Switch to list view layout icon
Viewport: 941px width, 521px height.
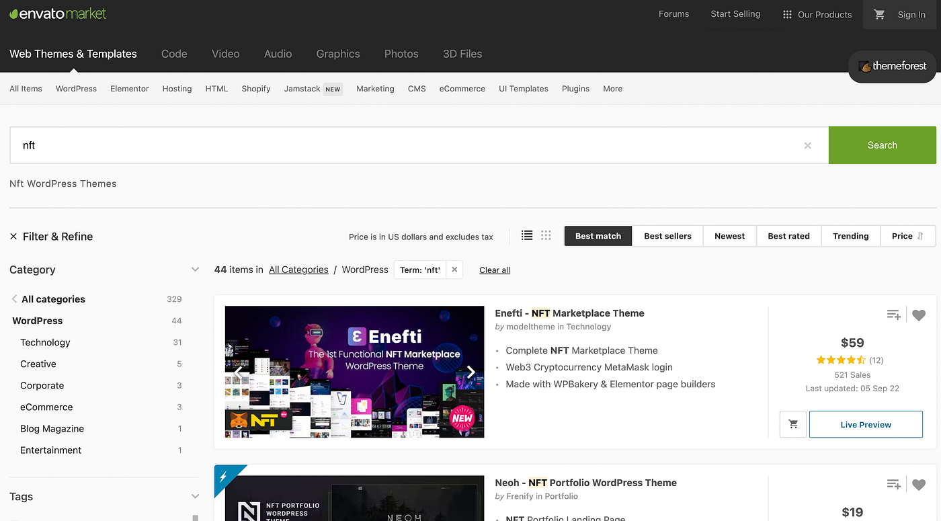click(527, 235)
